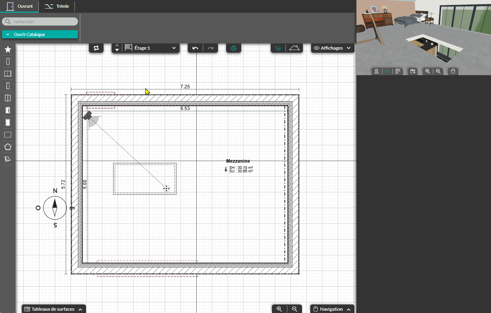The height and width of the screenshot is (313, 491).
Task: Open the Affichages display dropdown
Action: click(333, 48)
